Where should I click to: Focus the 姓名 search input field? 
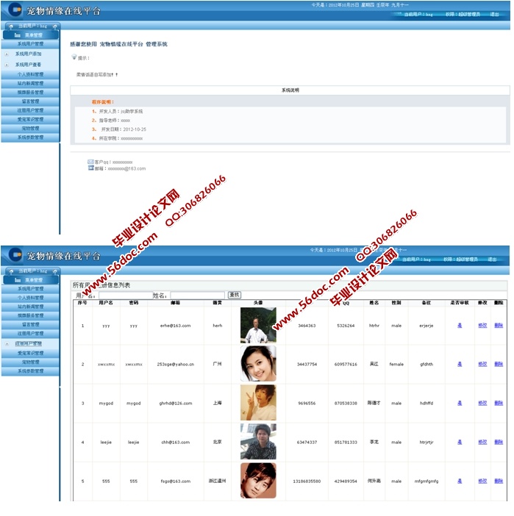[196, 295]
